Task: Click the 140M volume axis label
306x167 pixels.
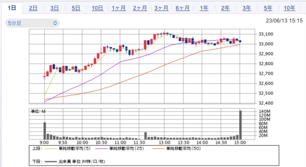Action: (x=264, y=112)
